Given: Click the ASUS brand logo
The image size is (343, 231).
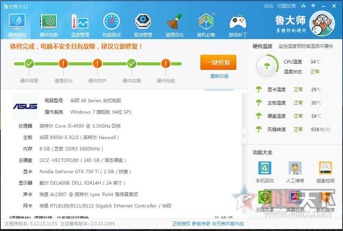Looking at the screenshot, I should point(25,106).
